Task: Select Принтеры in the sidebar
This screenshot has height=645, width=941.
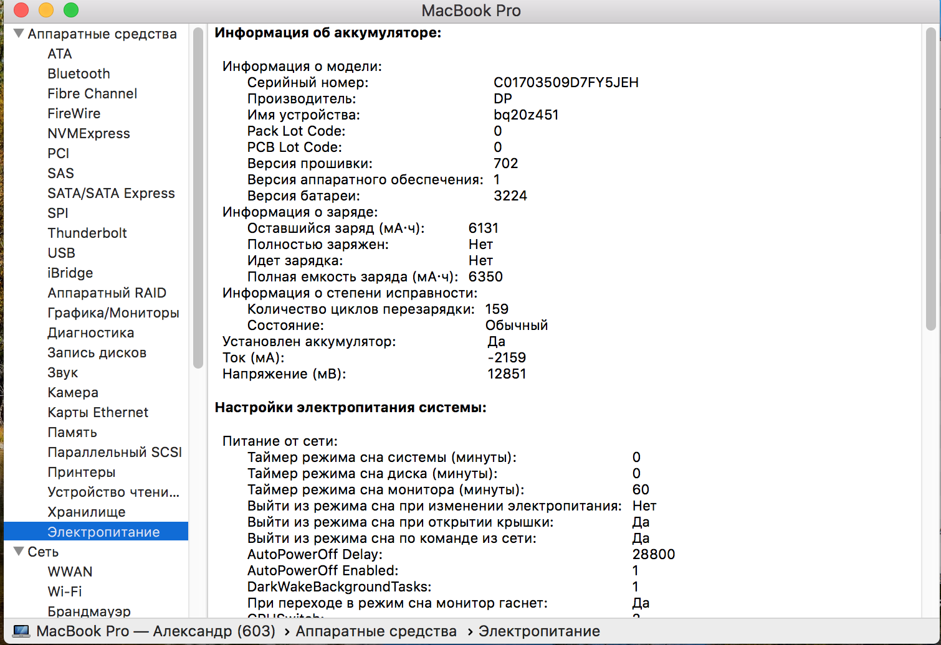Action: [82, 472]
